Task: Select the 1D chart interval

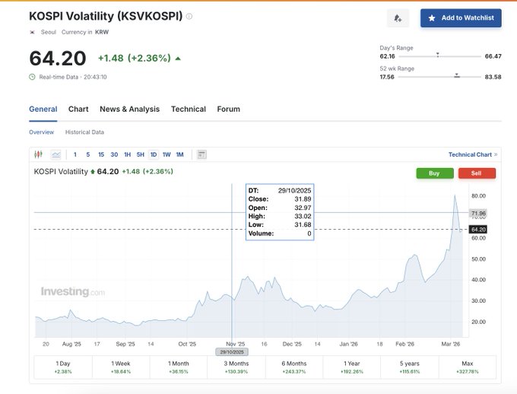Action: tap(154, 154)
